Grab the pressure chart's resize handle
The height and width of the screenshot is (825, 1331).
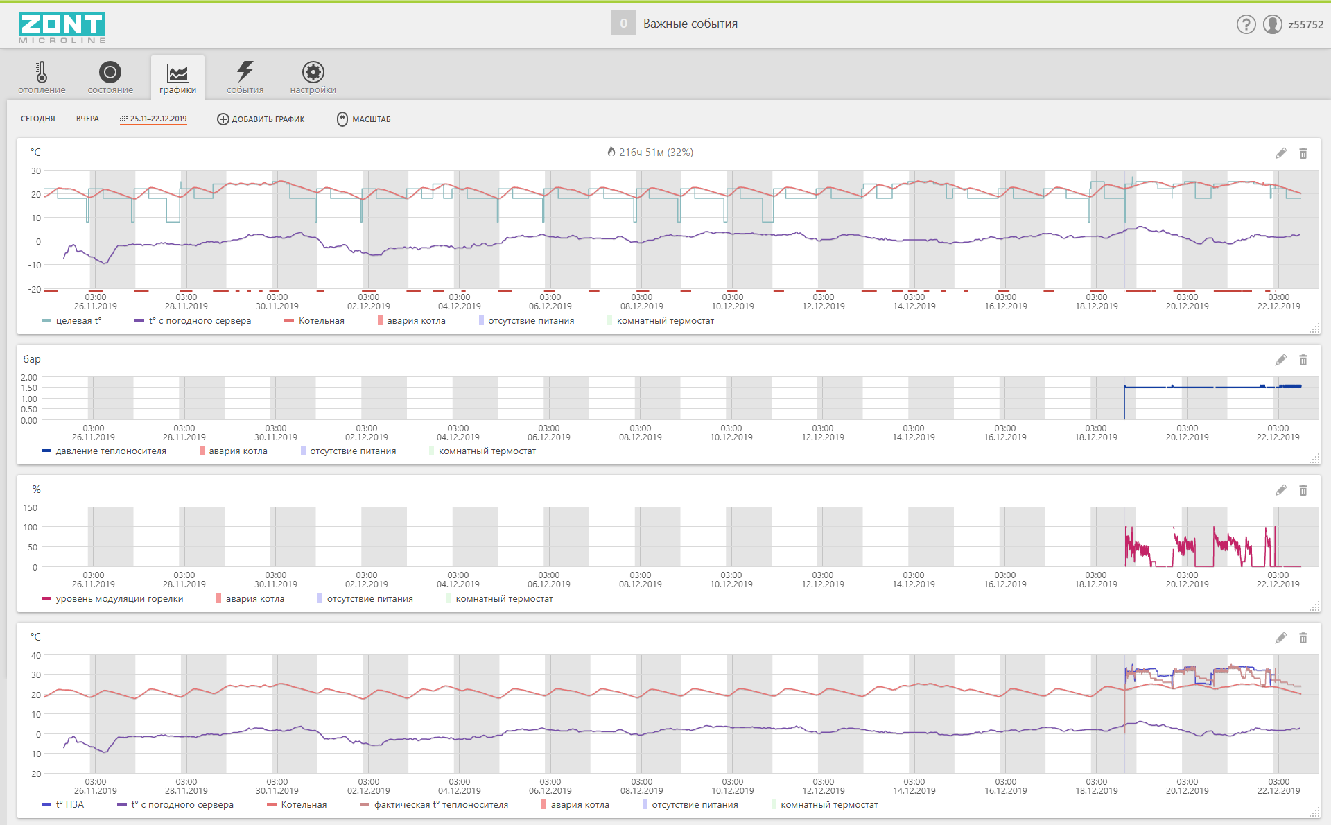tap(1314, 459)
